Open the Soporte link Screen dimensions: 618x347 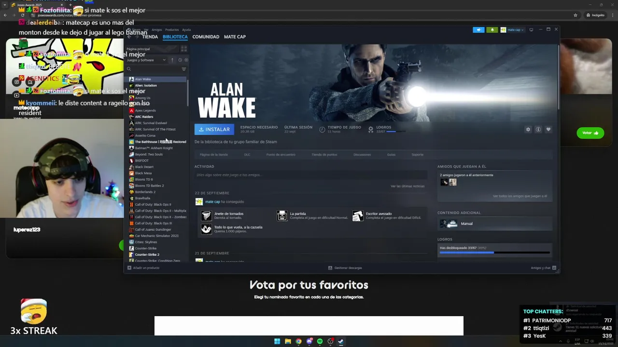[x=417, y=155]
